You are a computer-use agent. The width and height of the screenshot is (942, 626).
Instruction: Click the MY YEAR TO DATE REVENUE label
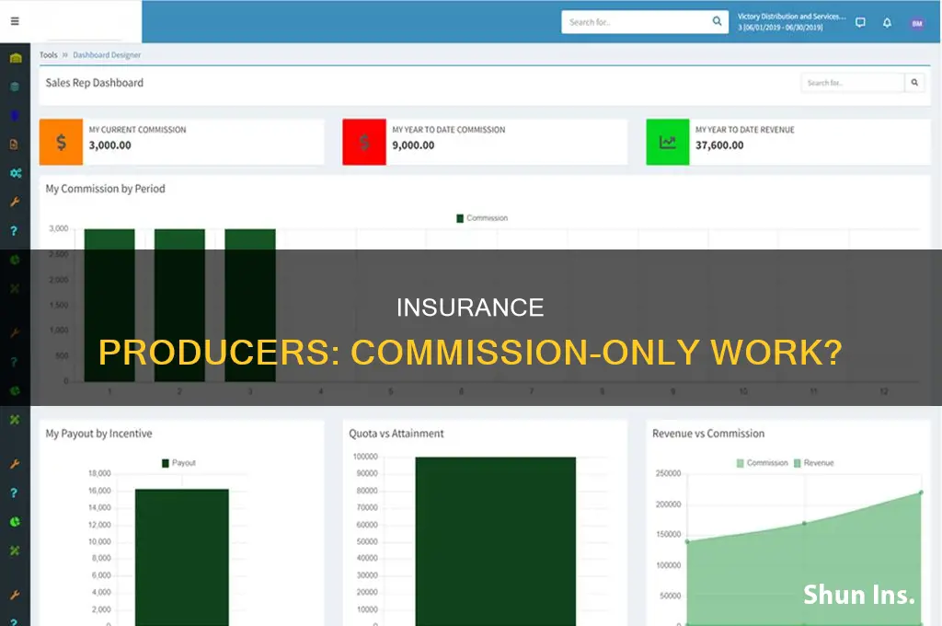coord(745,129)
